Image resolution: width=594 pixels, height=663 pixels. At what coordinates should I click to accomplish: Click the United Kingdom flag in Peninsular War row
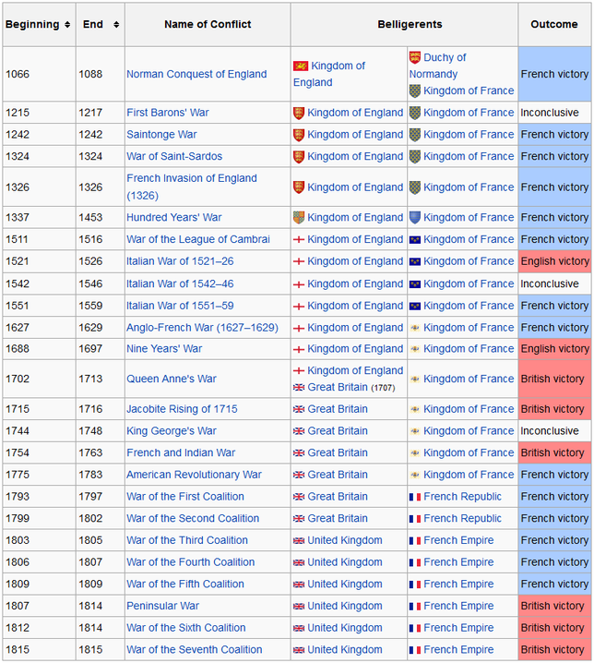pyautogui.click(x=299, y=606)
